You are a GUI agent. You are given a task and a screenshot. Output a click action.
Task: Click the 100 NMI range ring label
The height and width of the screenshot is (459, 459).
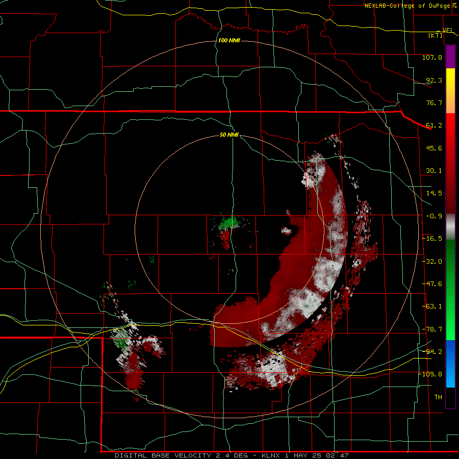pos(229,40)
